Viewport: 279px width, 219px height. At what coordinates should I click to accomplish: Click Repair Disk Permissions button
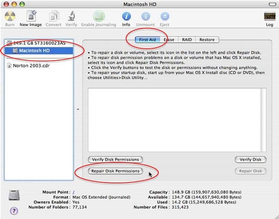coord(116,171)
